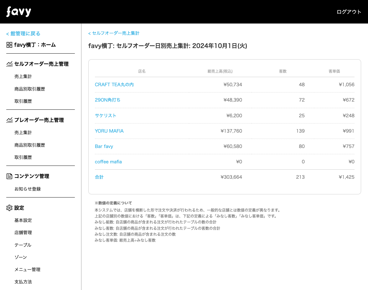Viewport: 368px width, 290px height.
Task: Select the ¥60,580 sales value
Action: pyautogui.click(x=233, y=146)
